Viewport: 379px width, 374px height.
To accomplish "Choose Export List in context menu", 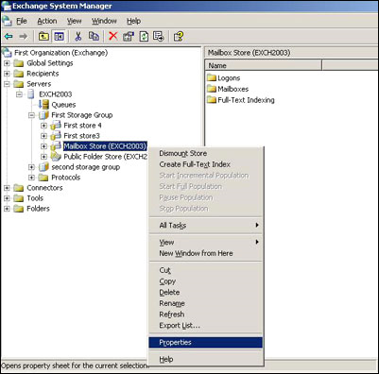I will pos(205,325).
